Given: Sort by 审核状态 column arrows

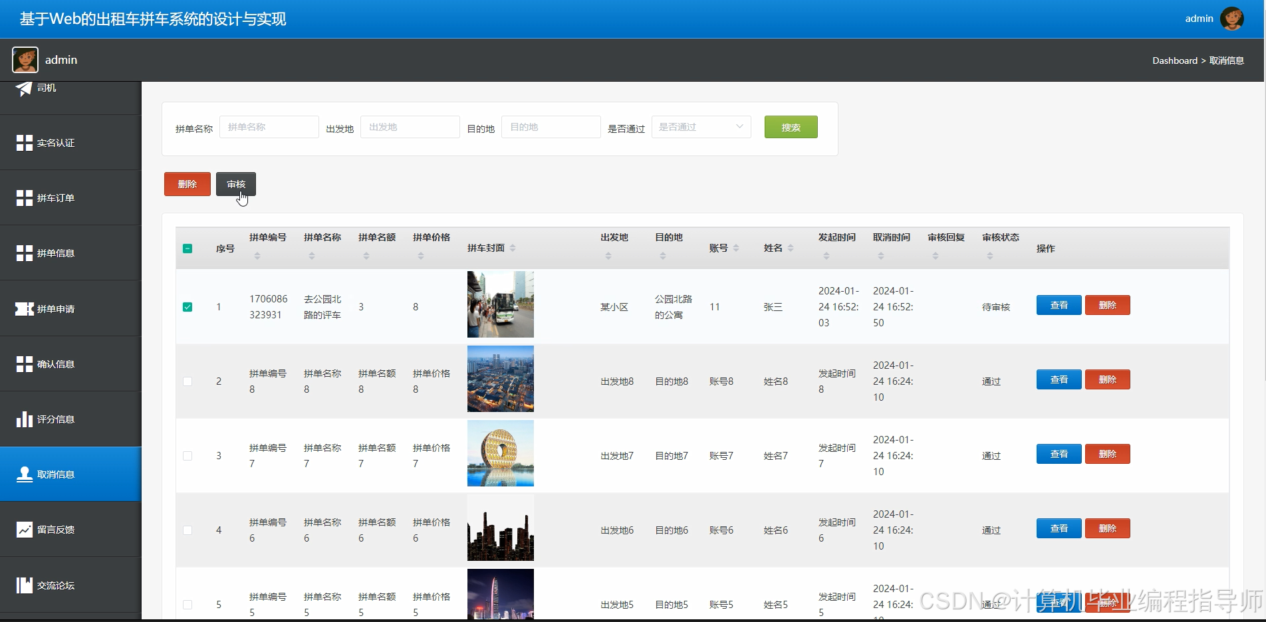Looking at the screenshot, I should pos(990,256).
